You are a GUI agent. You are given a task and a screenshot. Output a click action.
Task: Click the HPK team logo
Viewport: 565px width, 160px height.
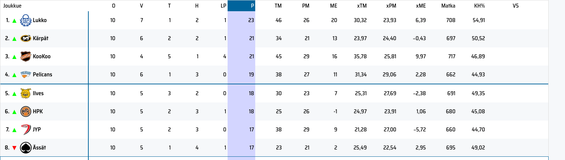pyautogui.click(x=25, y=111)
